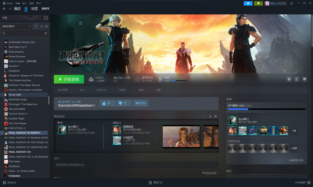Open the Store tab in top navigation
The height and width of the screenshot is (187, 313).
point(17,9)
